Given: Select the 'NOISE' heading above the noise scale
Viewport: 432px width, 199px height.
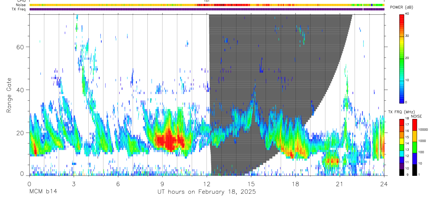Looking at the screenshot, I should [x=417, y=116].
